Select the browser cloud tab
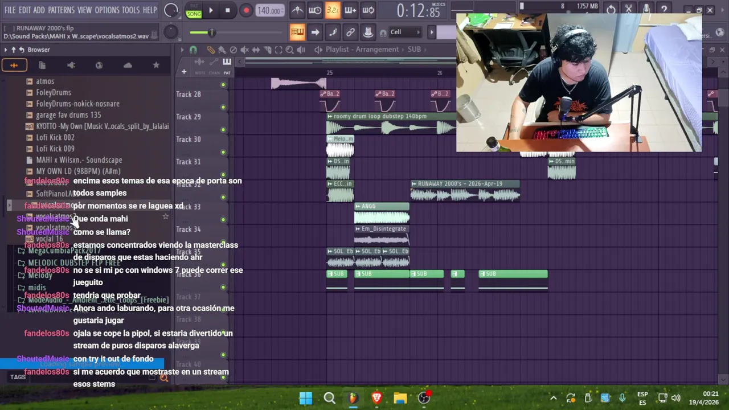This screenshot has height=410, width=729. pyautogui.click(x=128, y=65)
